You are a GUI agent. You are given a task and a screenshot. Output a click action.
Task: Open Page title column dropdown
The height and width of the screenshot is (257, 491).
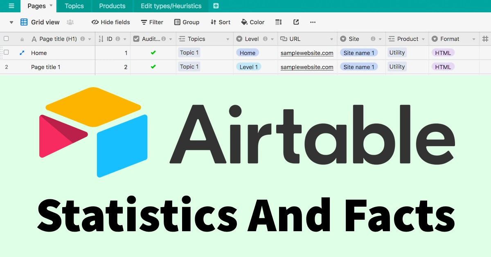pyautogui.click(x=90, y=39)
